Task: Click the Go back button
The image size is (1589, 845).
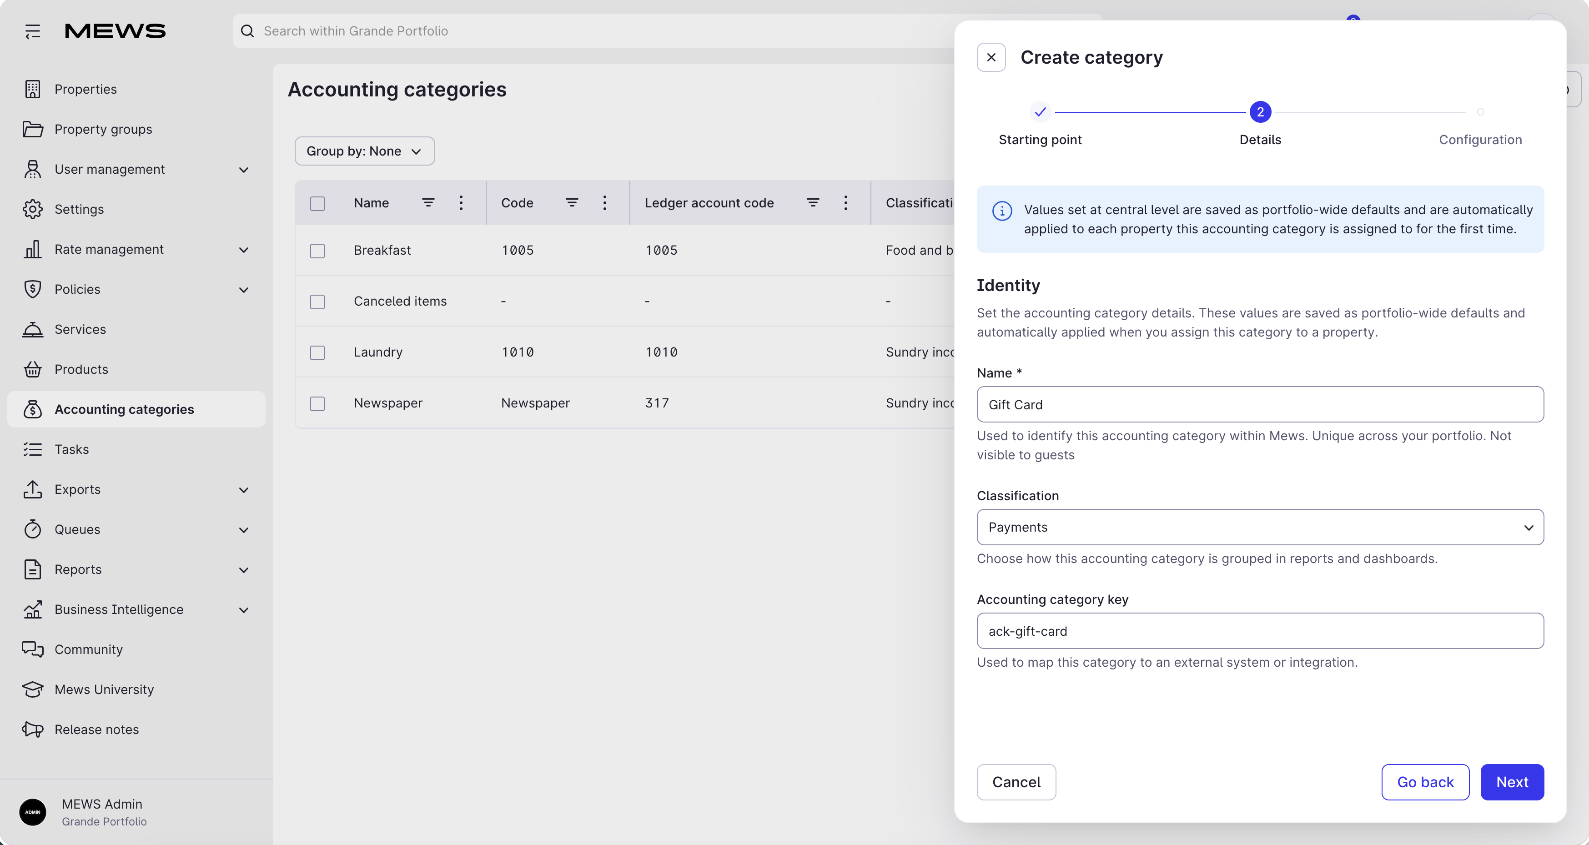Action: 1425,782
